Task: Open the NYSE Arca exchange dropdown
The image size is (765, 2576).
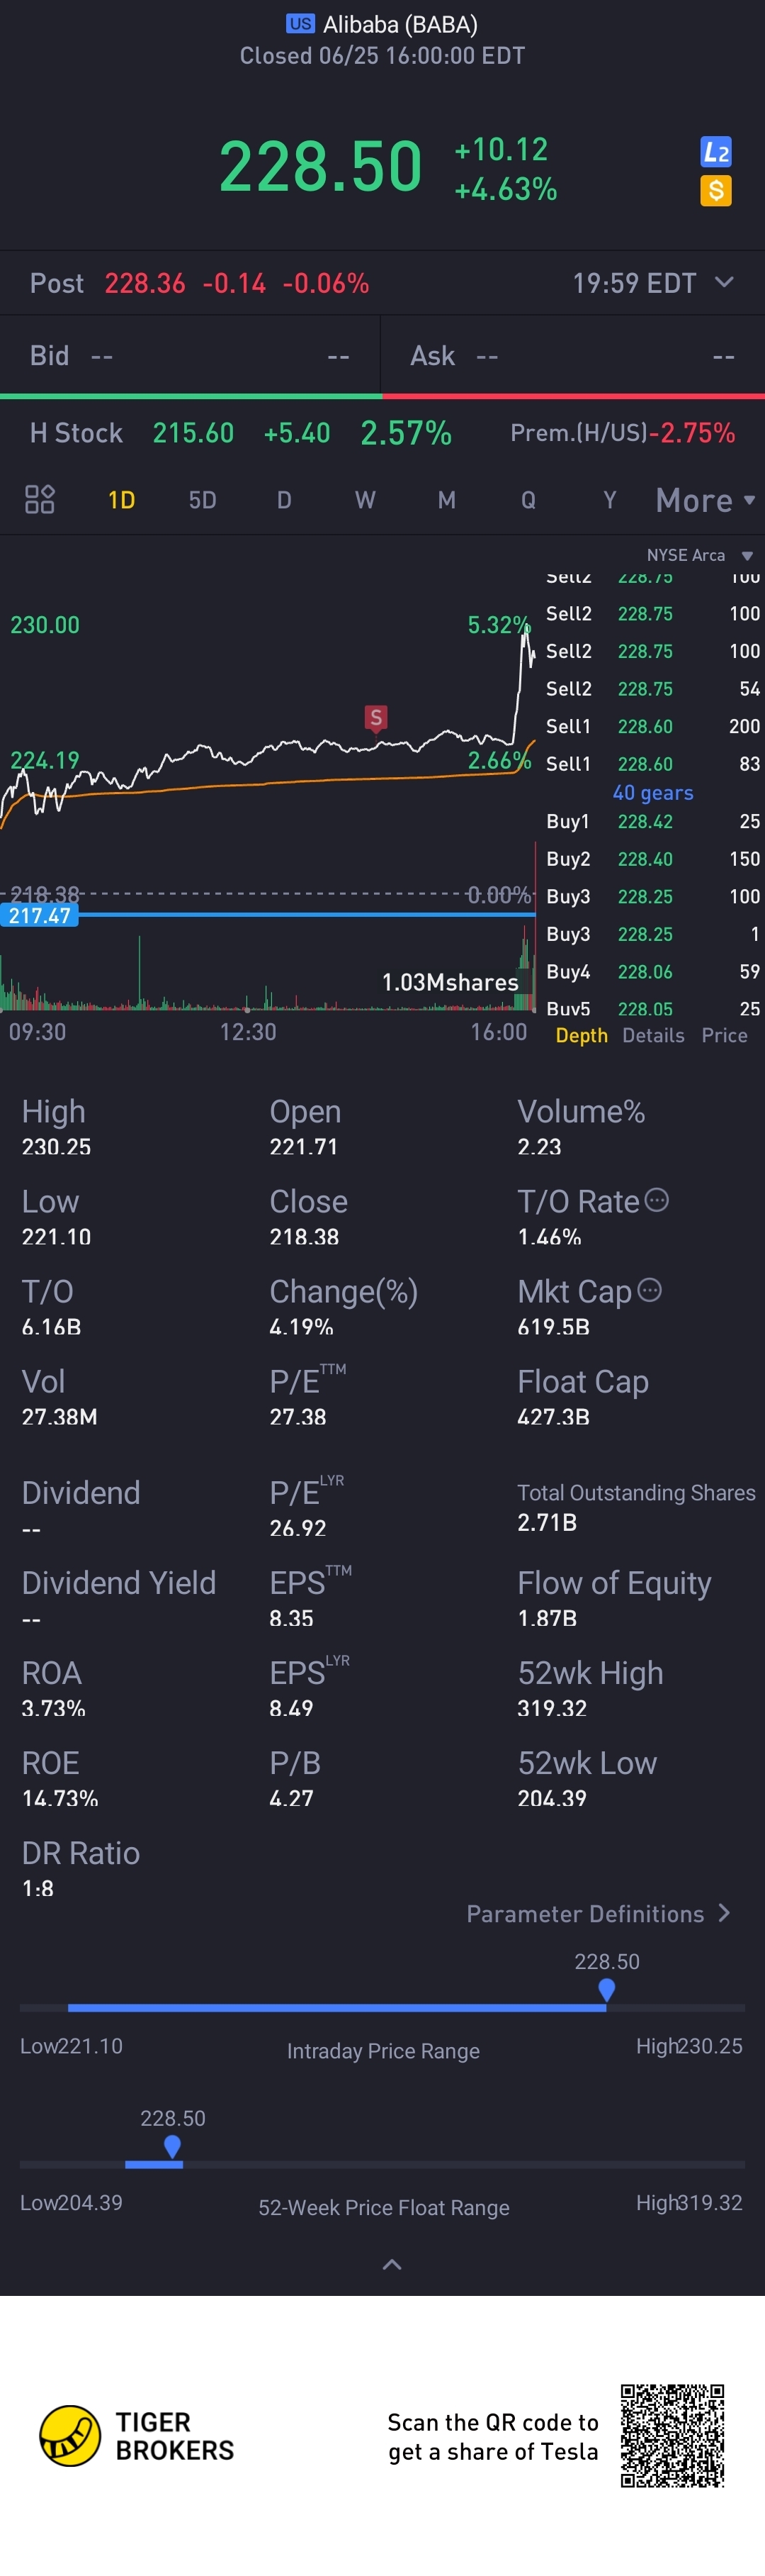Action: point(699,555)
